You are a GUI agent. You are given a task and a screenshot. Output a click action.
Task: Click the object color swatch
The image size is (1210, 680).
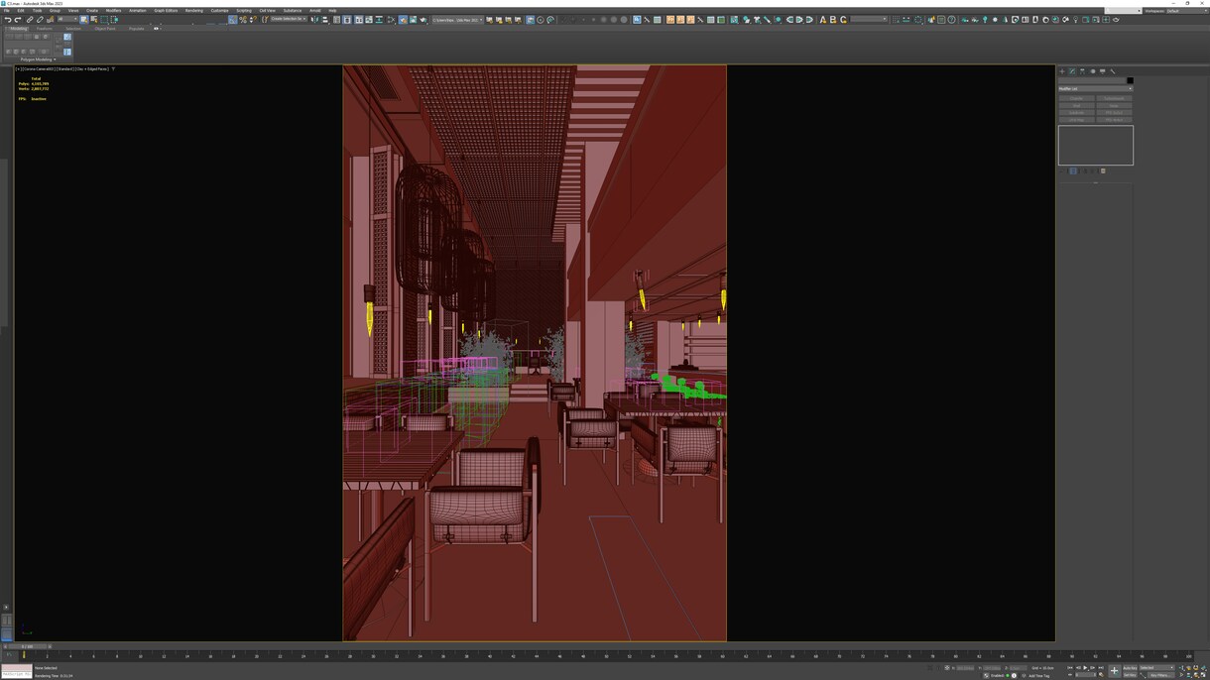[1130, 80]
